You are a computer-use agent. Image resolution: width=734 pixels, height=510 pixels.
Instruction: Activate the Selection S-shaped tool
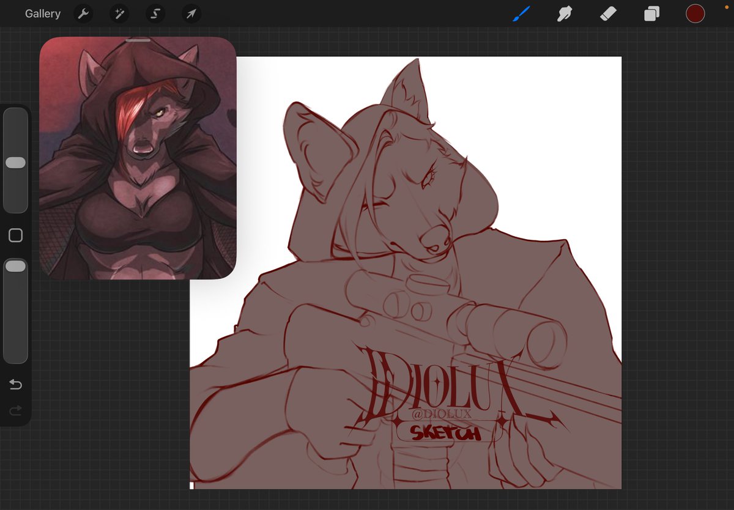pos(155,13)
